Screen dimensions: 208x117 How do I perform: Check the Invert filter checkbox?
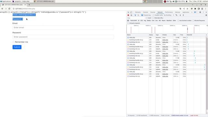(x=147, y=18)
